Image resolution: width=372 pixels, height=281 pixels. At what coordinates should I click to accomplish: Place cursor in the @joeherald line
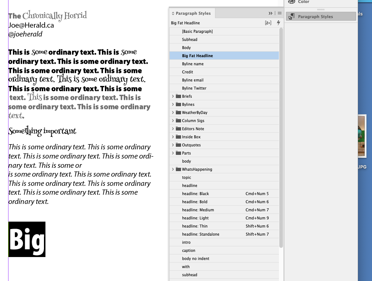tap(25, 34)
